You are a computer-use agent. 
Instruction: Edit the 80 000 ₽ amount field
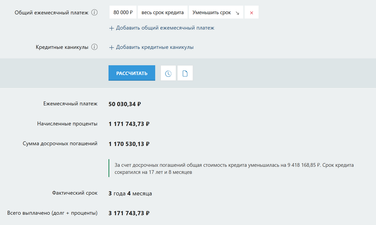[x=123, y=13]
